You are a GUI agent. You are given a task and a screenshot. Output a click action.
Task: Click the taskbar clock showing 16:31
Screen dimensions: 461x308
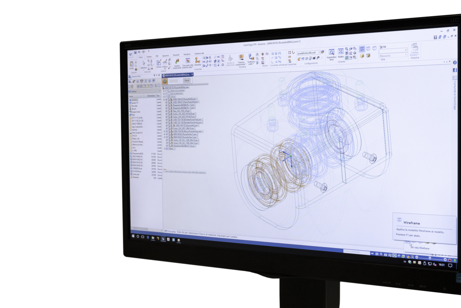click(x=442, y=265)
